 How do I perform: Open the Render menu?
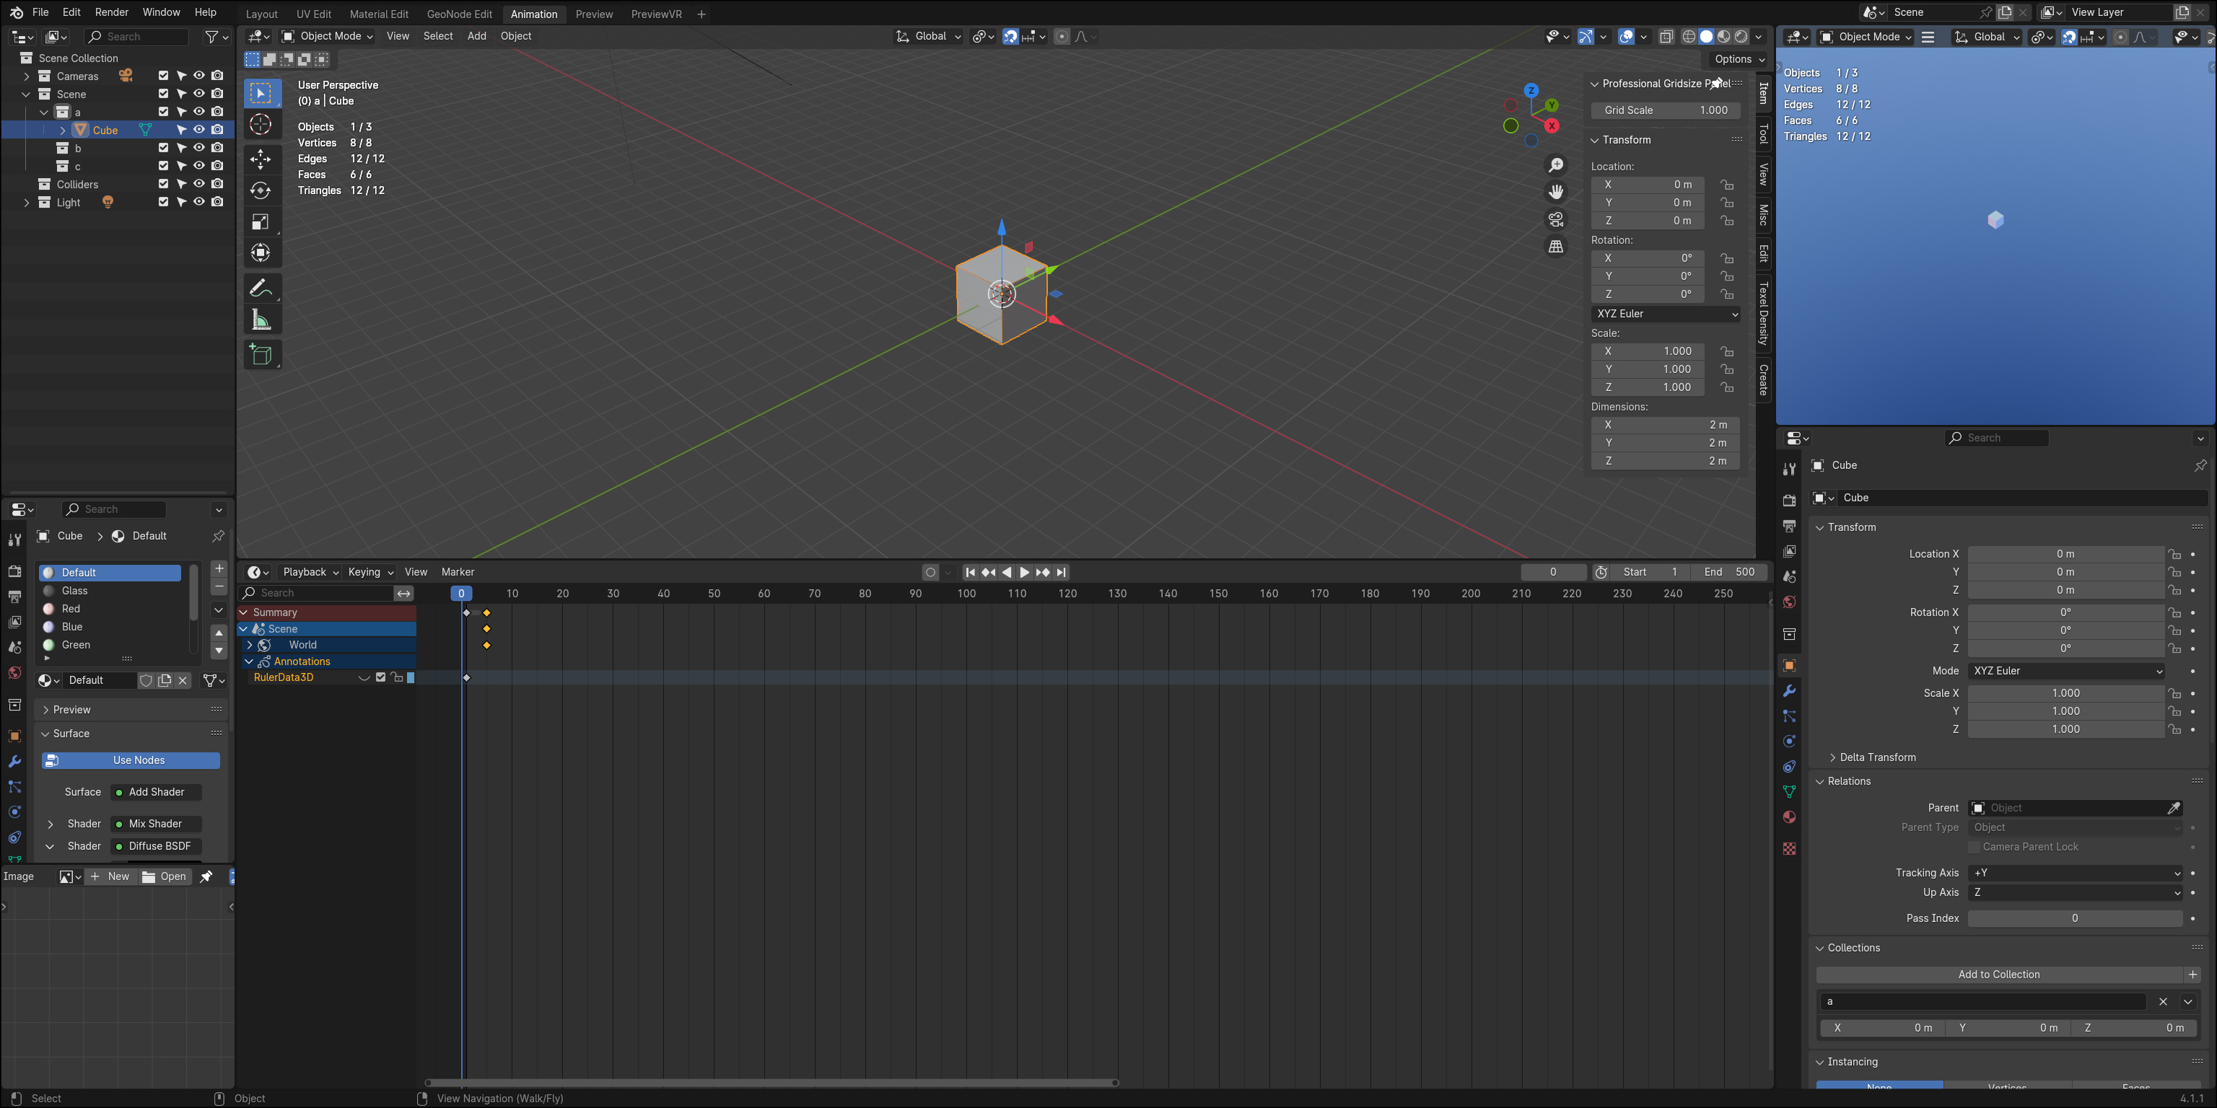click(111, 13)
